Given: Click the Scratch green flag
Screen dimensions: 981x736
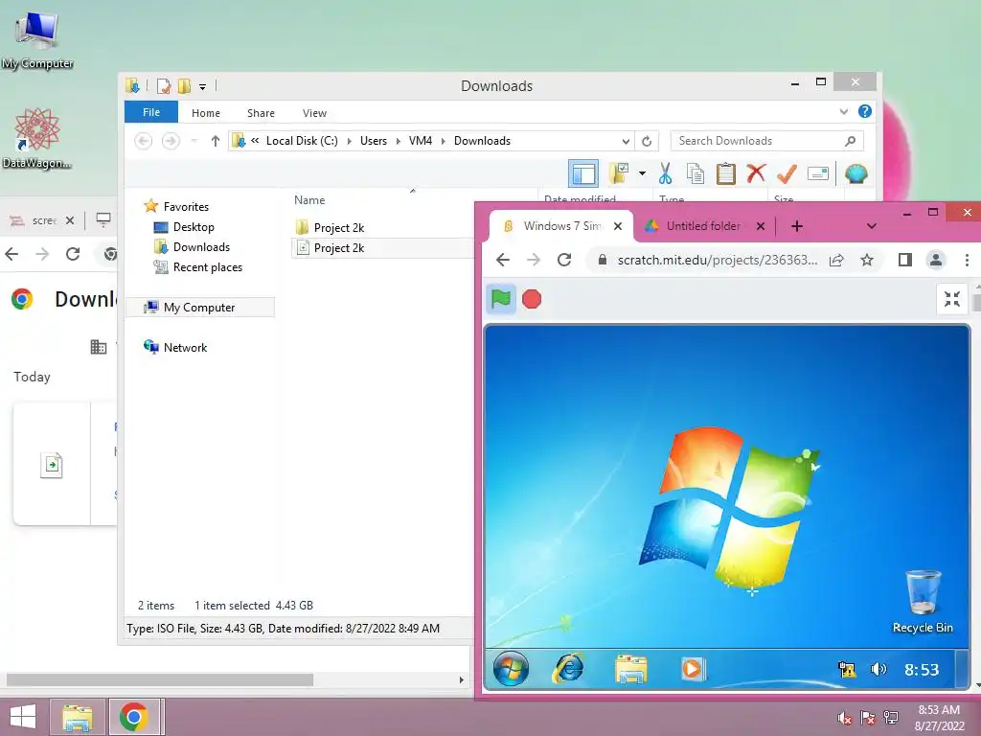Looking at the screenshot, I should point(501,299).
